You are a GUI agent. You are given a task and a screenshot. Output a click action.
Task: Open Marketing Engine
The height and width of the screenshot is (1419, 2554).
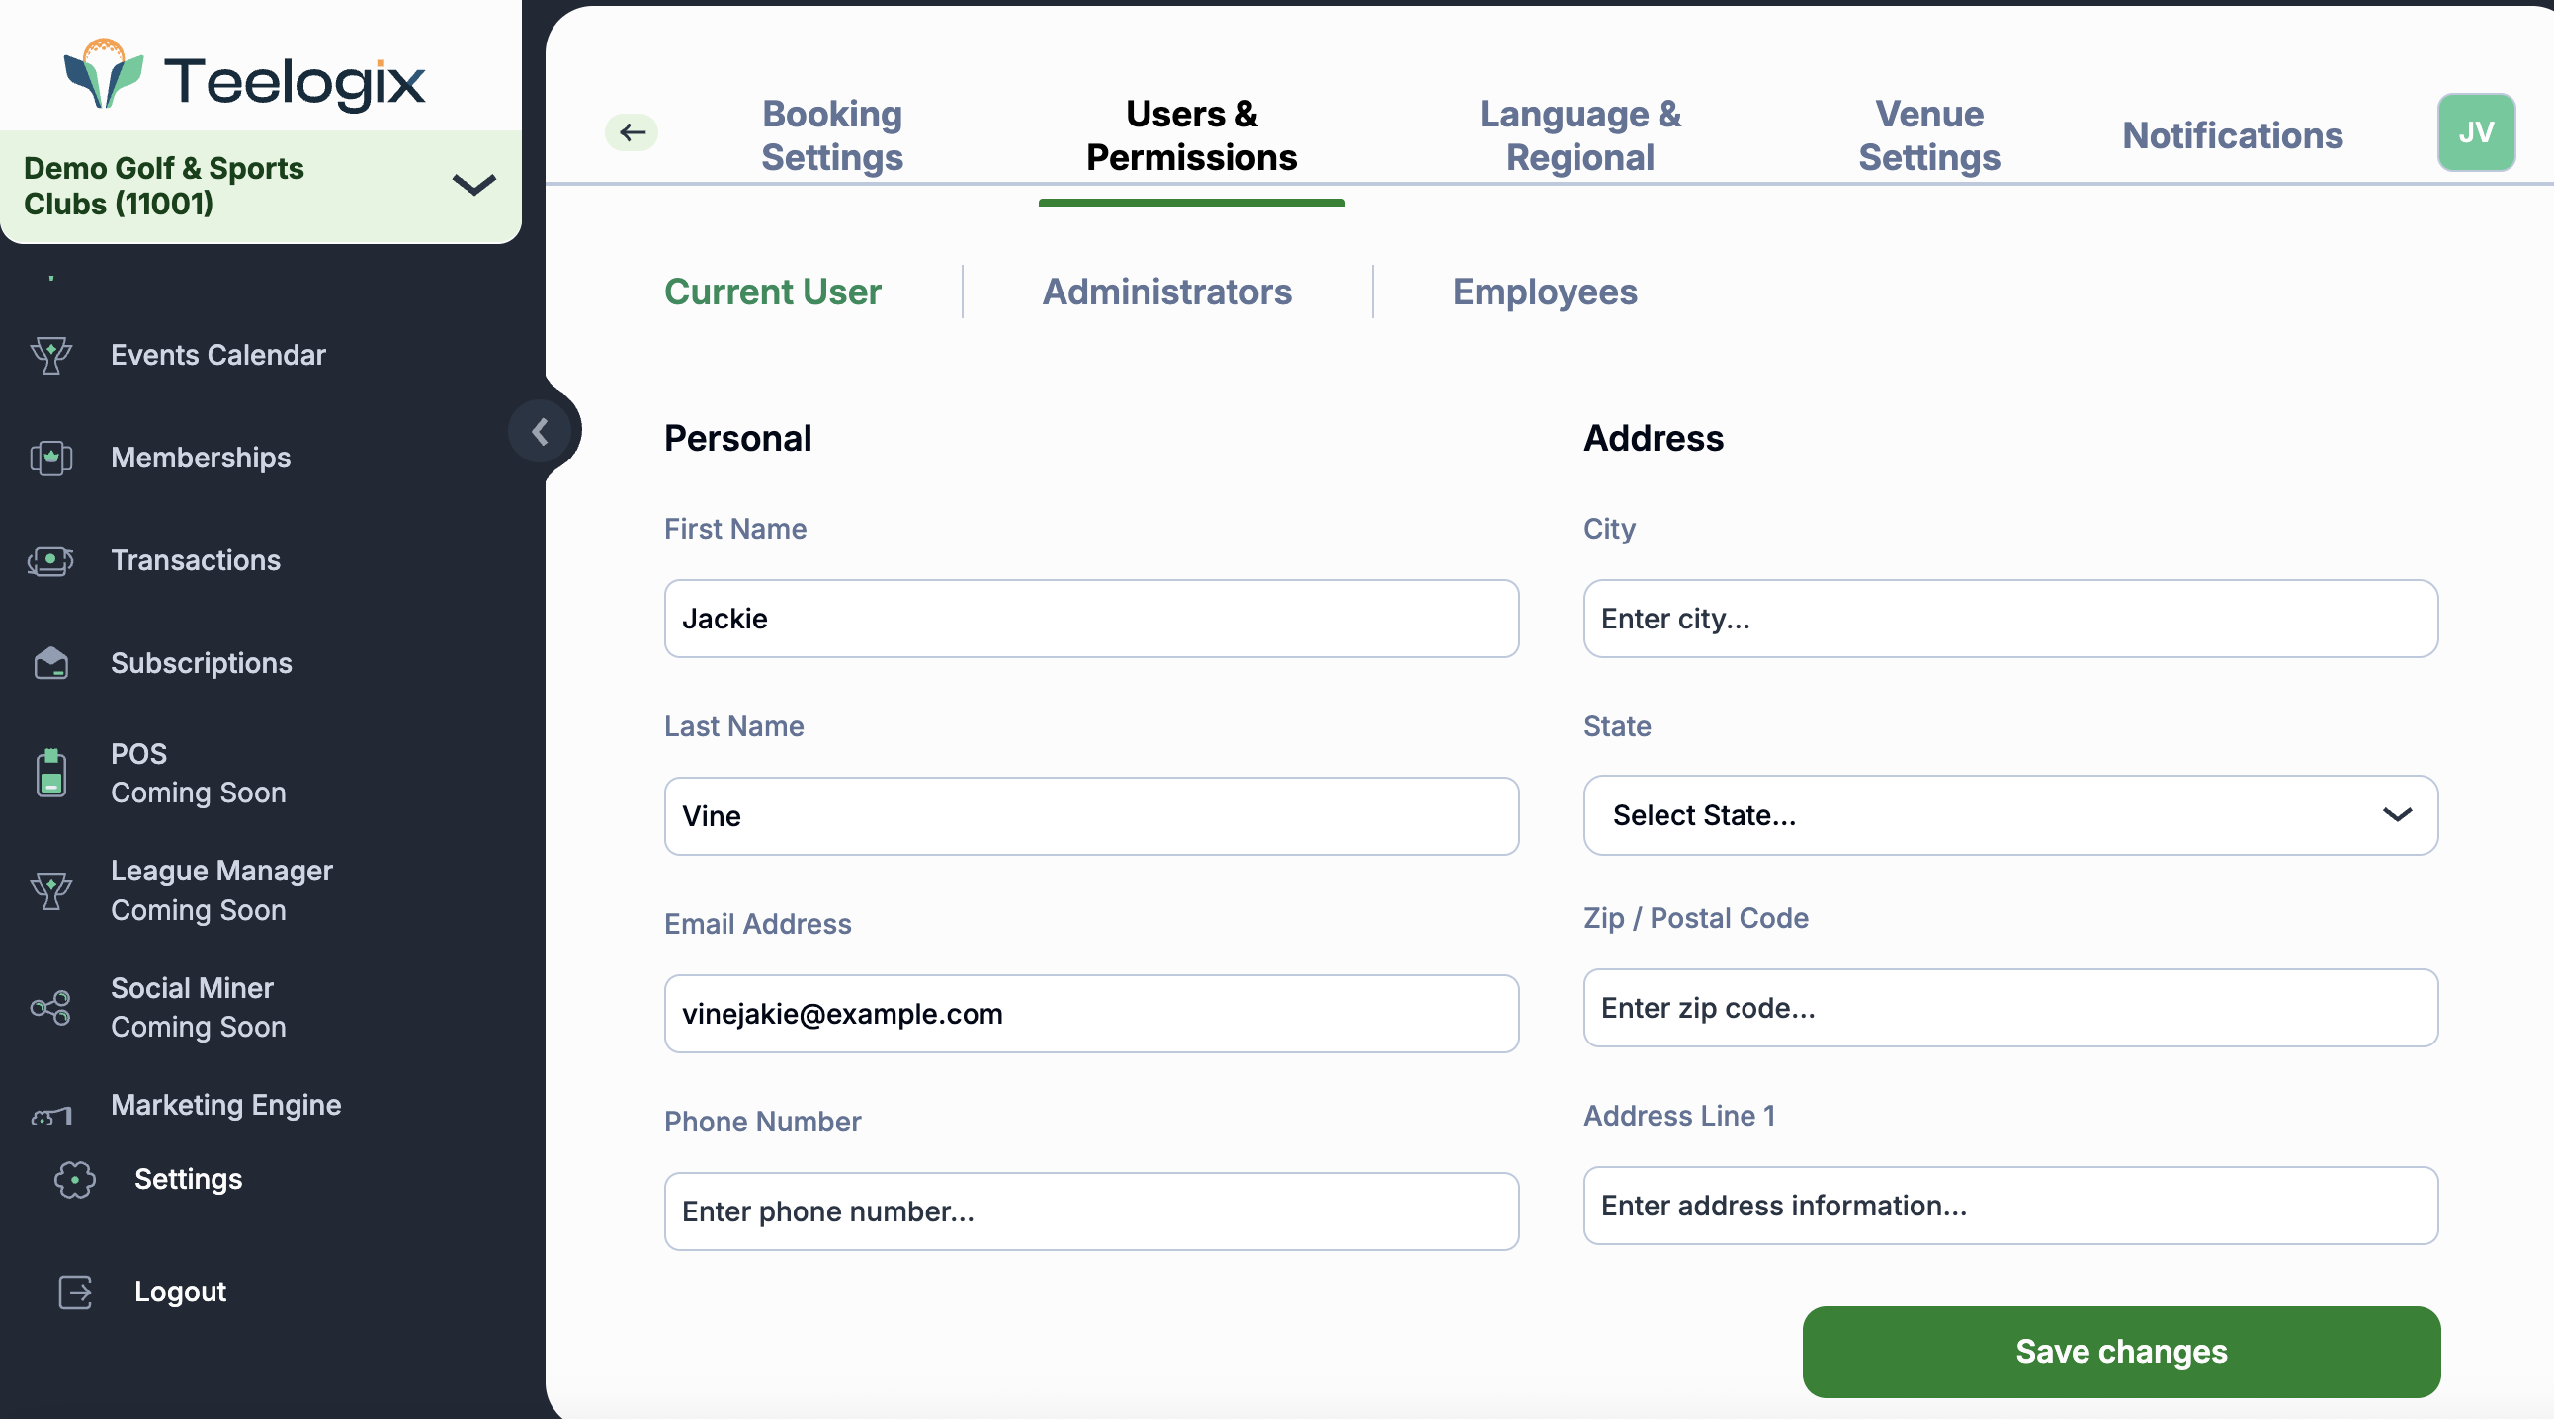[x=226, y=1104]
